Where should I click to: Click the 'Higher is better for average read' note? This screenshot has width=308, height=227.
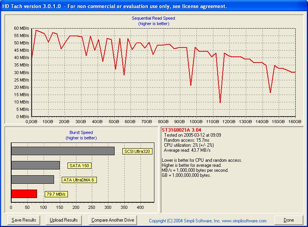191,165
